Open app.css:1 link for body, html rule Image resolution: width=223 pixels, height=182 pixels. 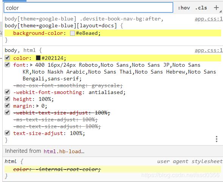[209, 50]
